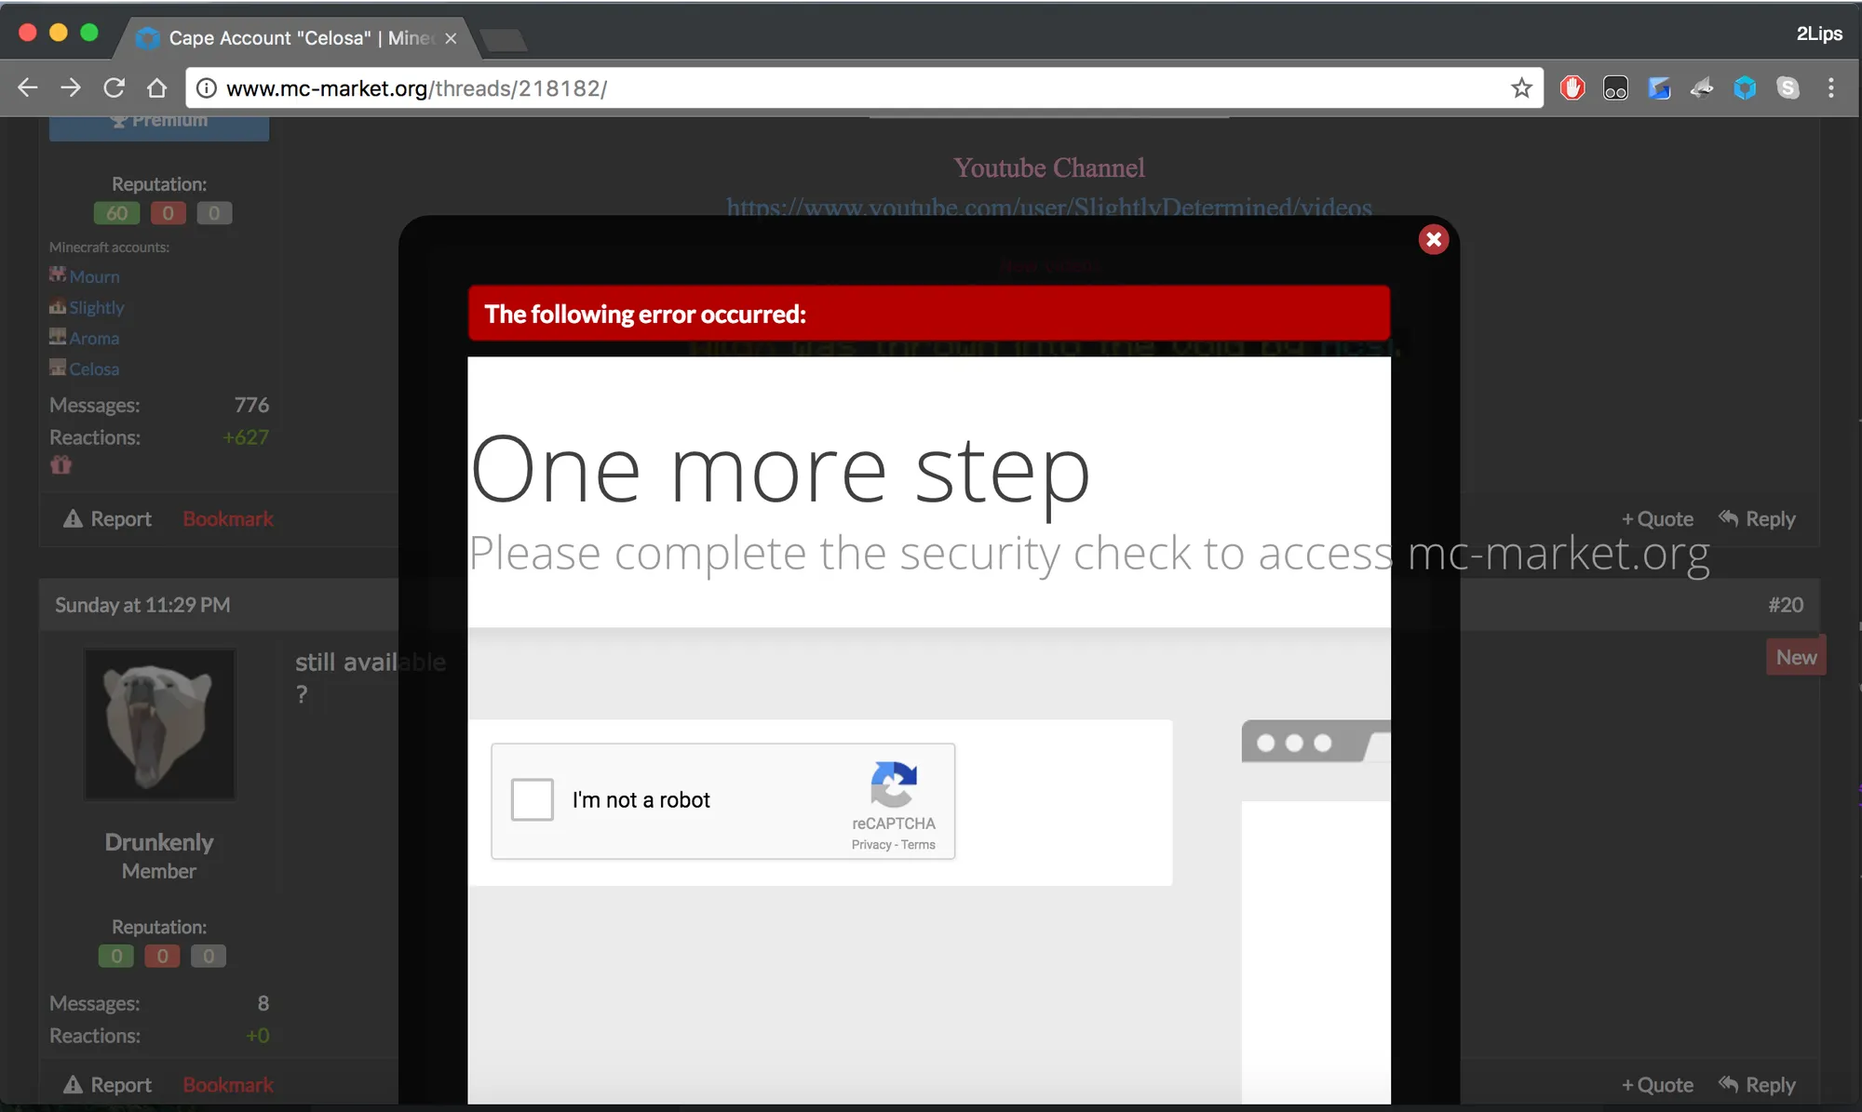Open the reCAPTCHA Terms link
The image size is (1862, 1112).
918,845
